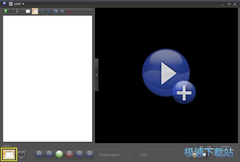Toggle repeat playback mode
The width and height of the screenshot is (240, 162).
56,11
